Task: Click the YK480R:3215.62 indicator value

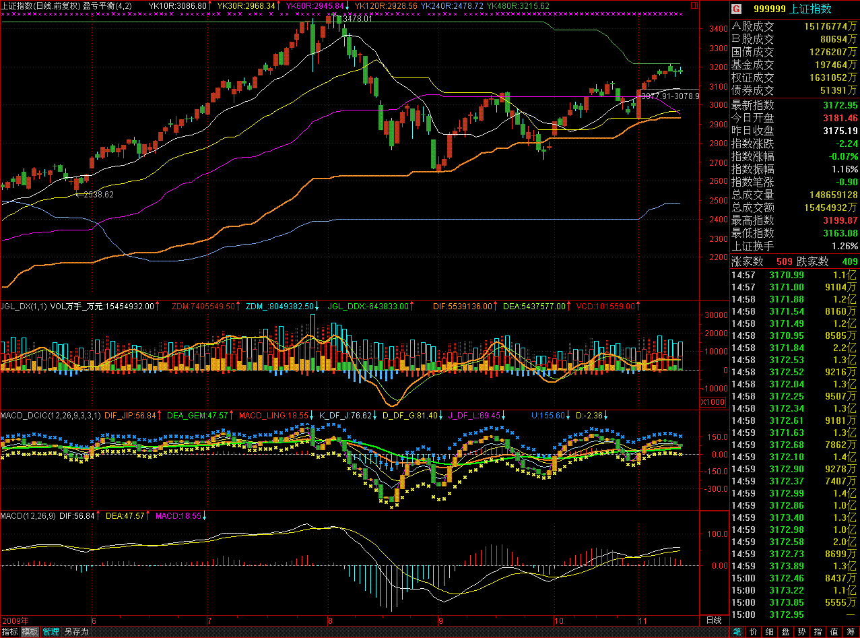Action: click(518, 5)
